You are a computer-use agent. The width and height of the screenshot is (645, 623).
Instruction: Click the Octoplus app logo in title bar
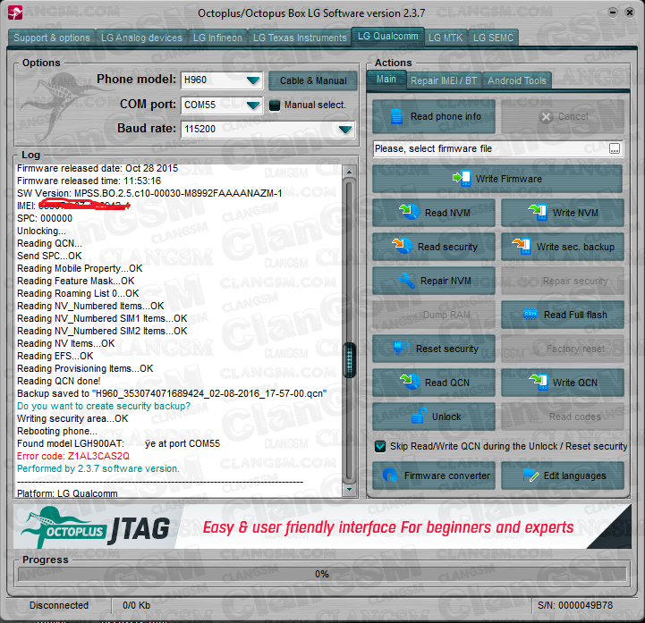[x=15, y=13]
